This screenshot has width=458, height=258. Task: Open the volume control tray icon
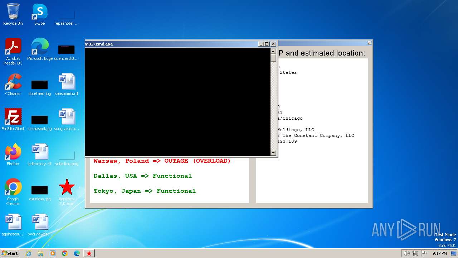click(x=406, y=253)
